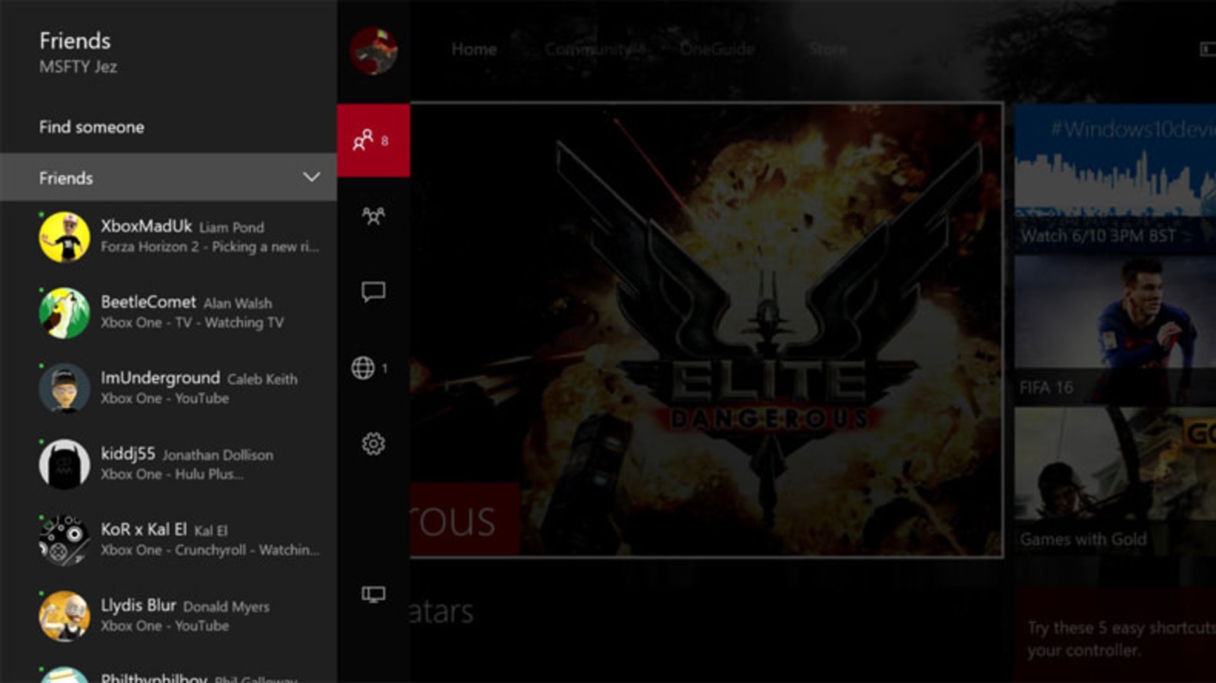Viewport: 1216px width, 683px height.
Task: Open kiddj55's black cat avatar
Action: (64, 465)
